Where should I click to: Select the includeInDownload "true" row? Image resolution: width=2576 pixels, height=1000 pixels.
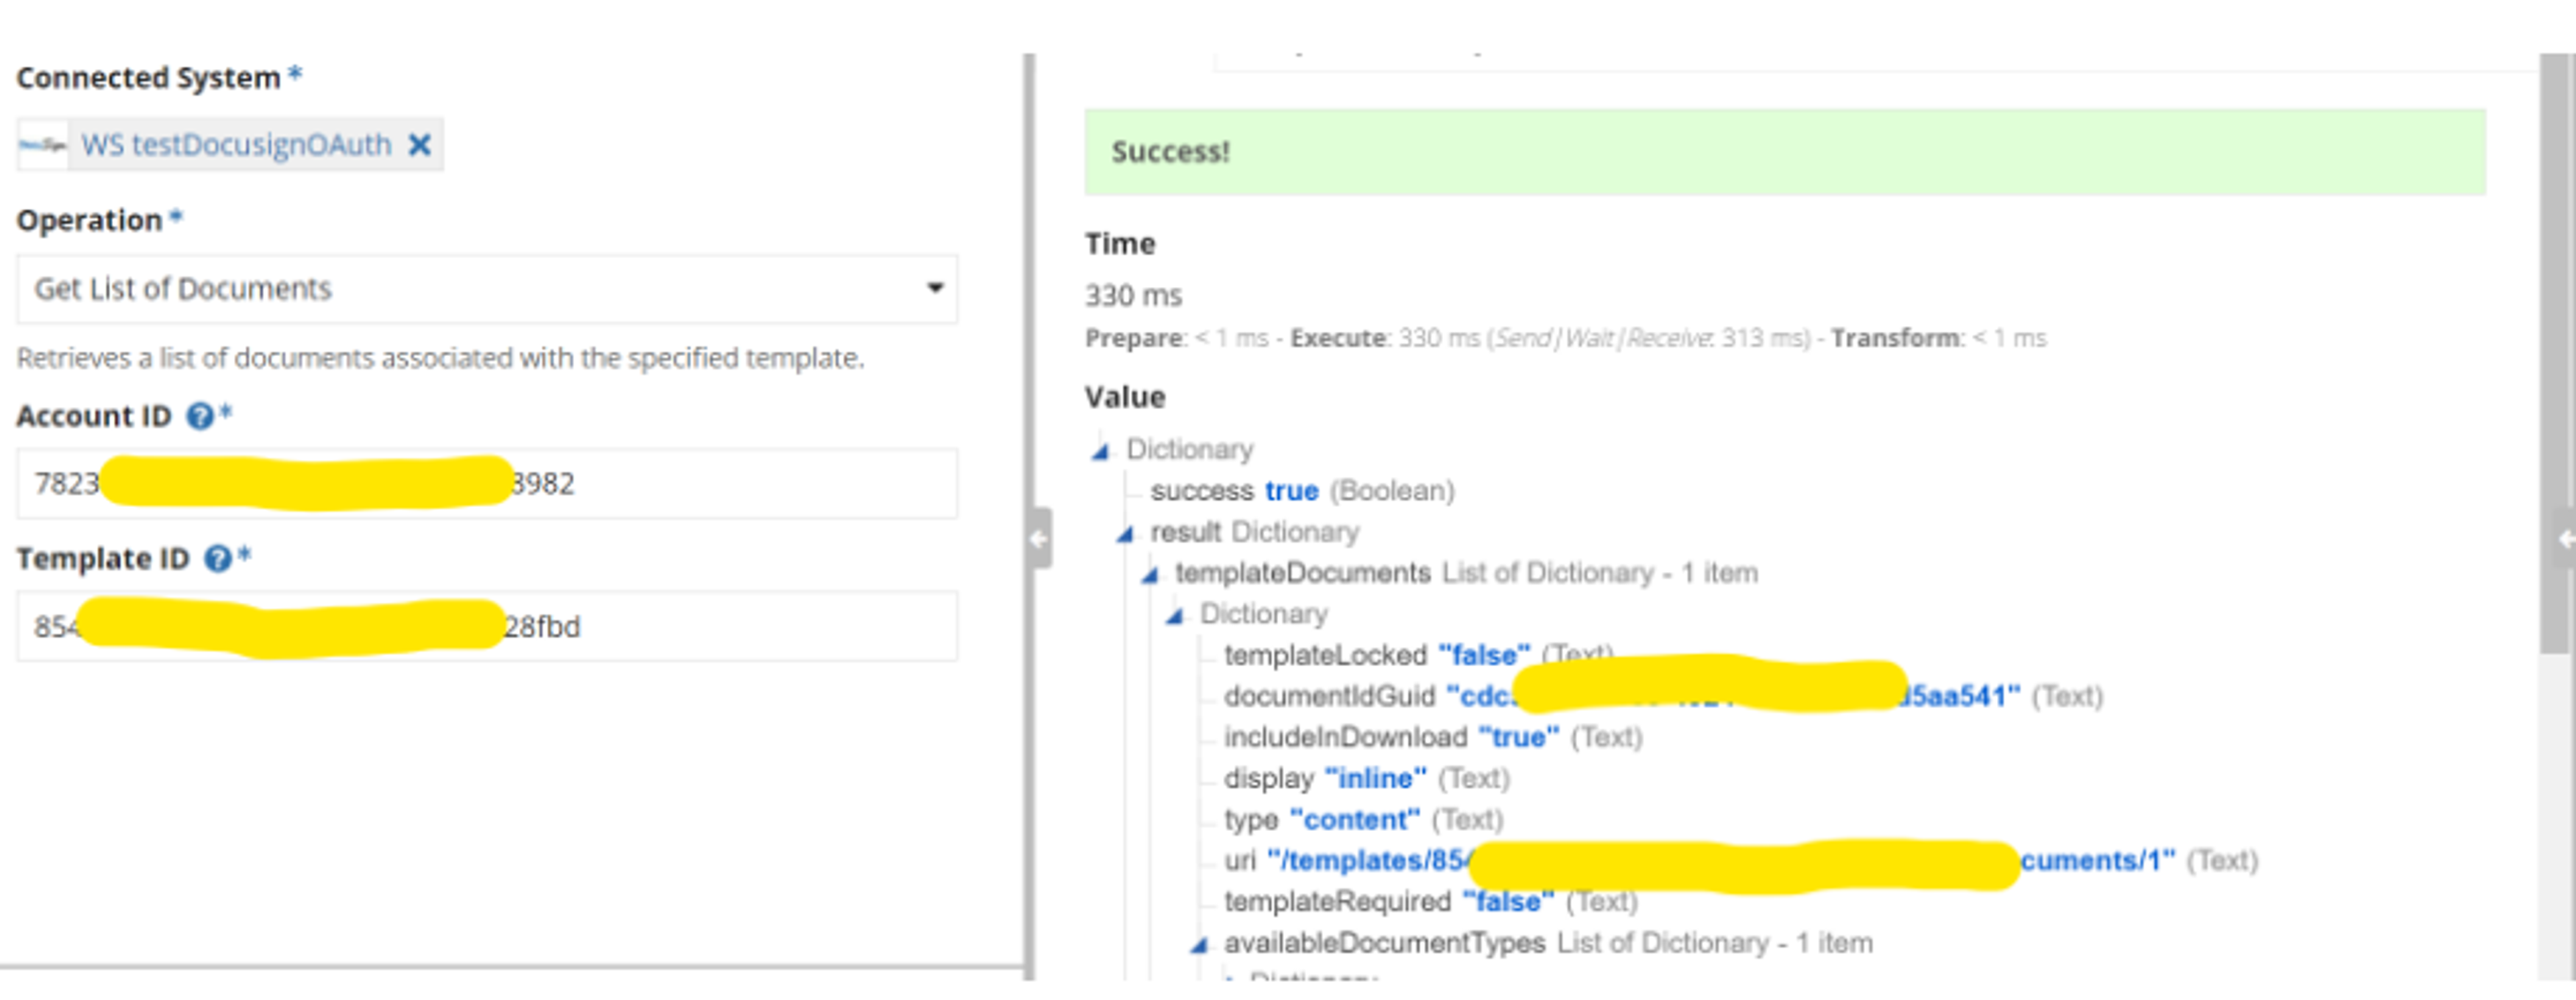click(1433, 738)
